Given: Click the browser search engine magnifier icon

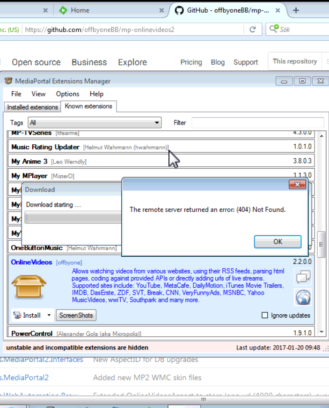Looking at the screenshot, I should 274,29.
